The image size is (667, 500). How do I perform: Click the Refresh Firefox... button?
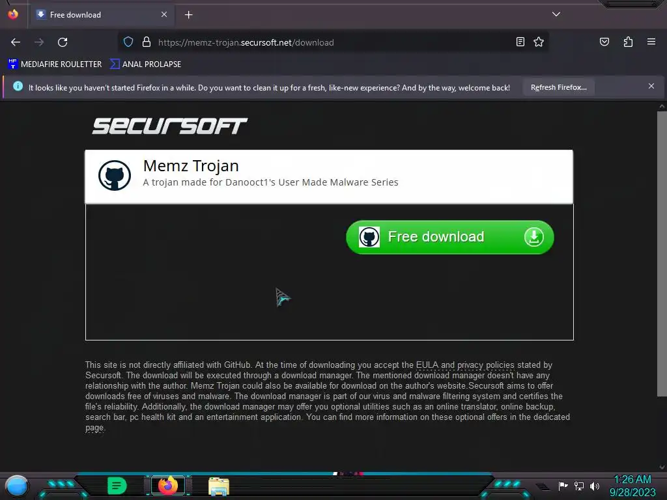click(558, 87)
